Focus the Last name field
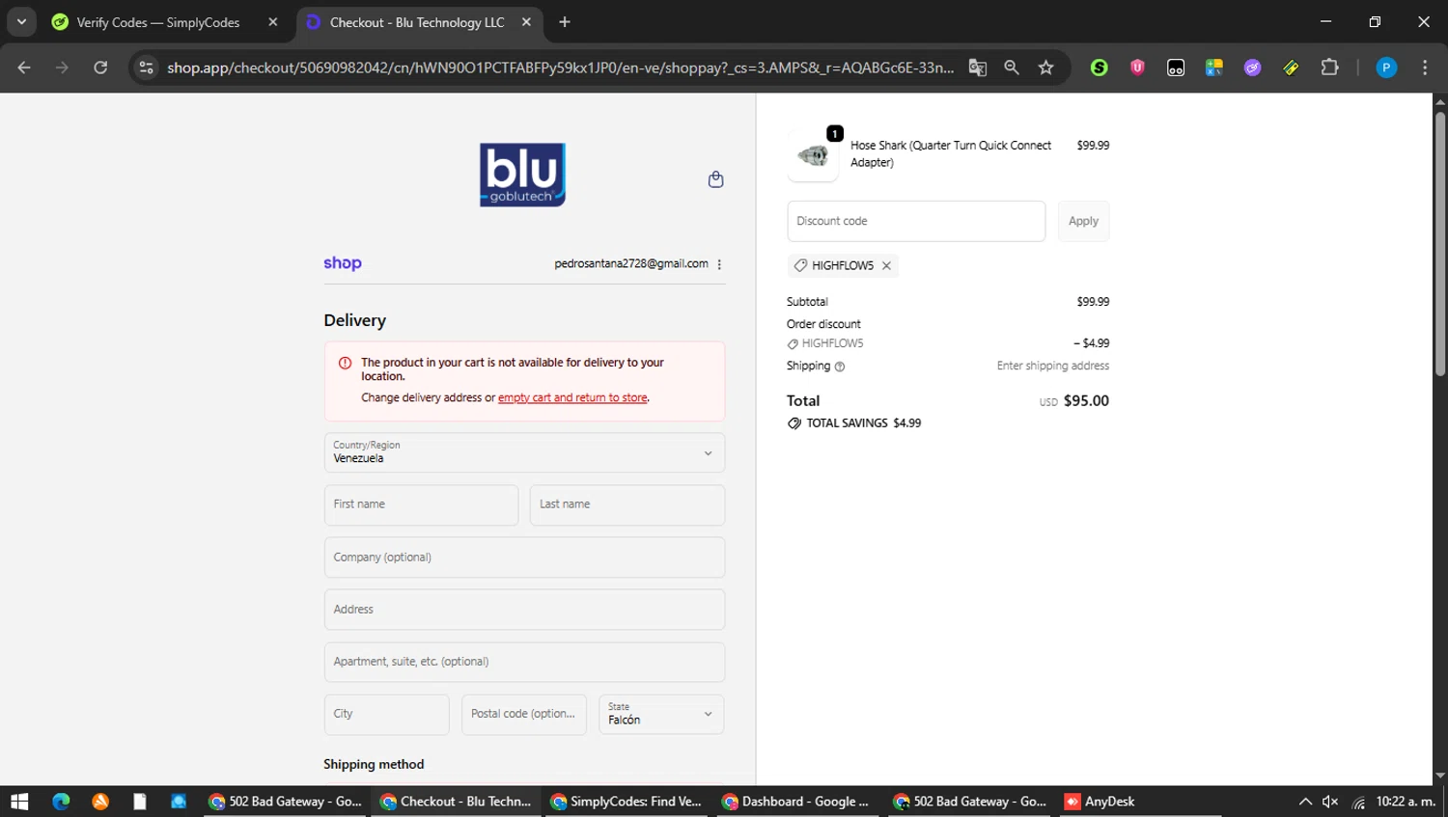This screenshot has width=1448, height=817. (627, 504)
